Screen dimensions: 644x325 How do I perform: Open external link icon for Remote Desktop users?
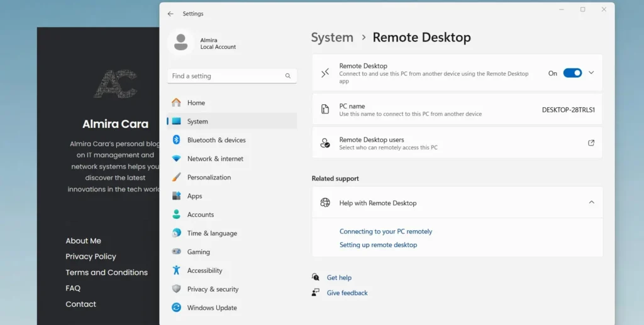pos(591,142)
